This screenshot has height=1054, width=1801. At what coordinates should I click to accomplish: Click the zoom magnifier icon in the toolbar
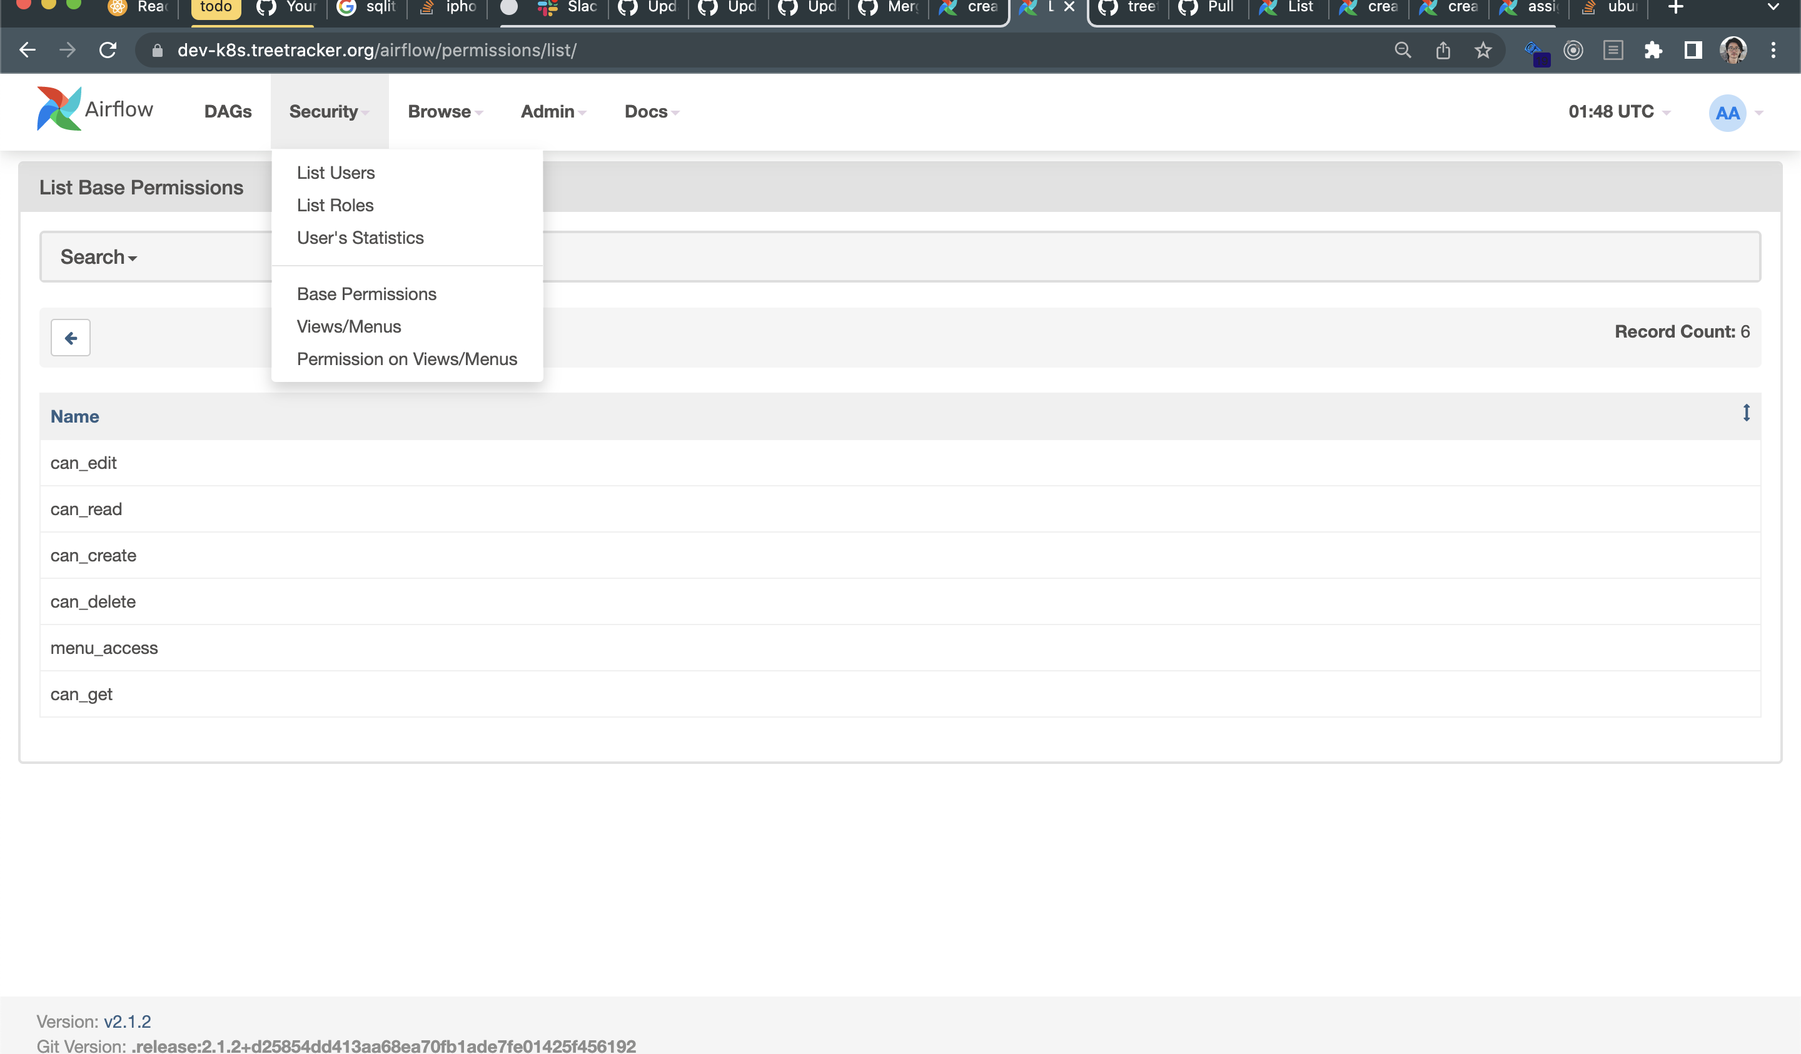pyautogui.click(x=1403, y=50)
